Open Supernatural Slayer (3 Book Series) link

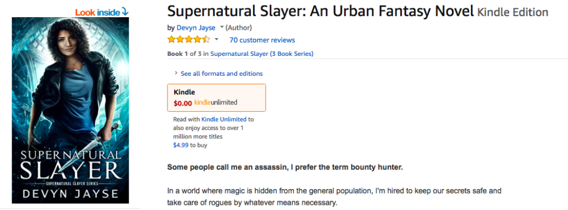[262, 54]
